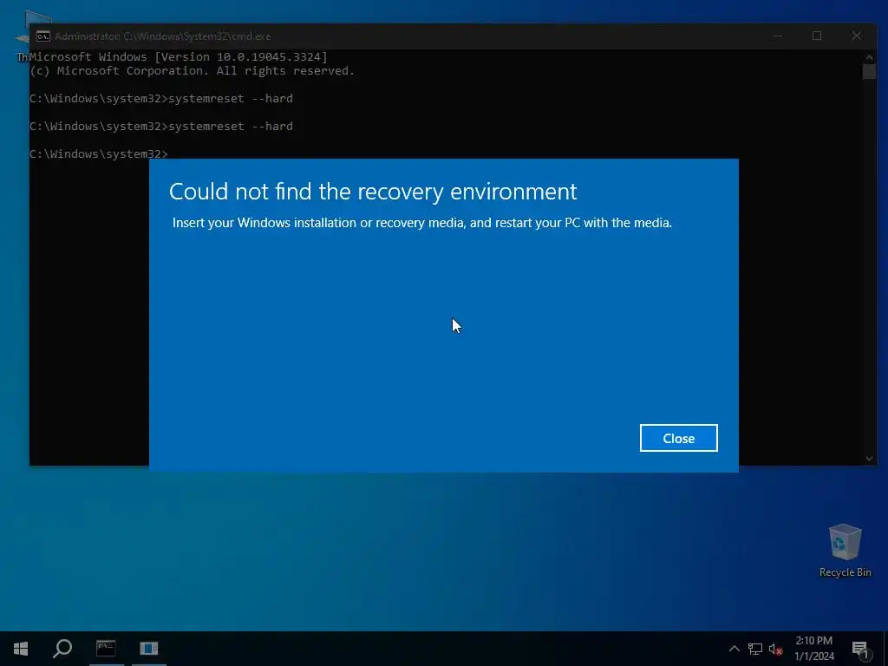This screenshot has width=888, height=666.
Task: Click the cmd.exe window system icon
Action: click(x=43, y=36)
